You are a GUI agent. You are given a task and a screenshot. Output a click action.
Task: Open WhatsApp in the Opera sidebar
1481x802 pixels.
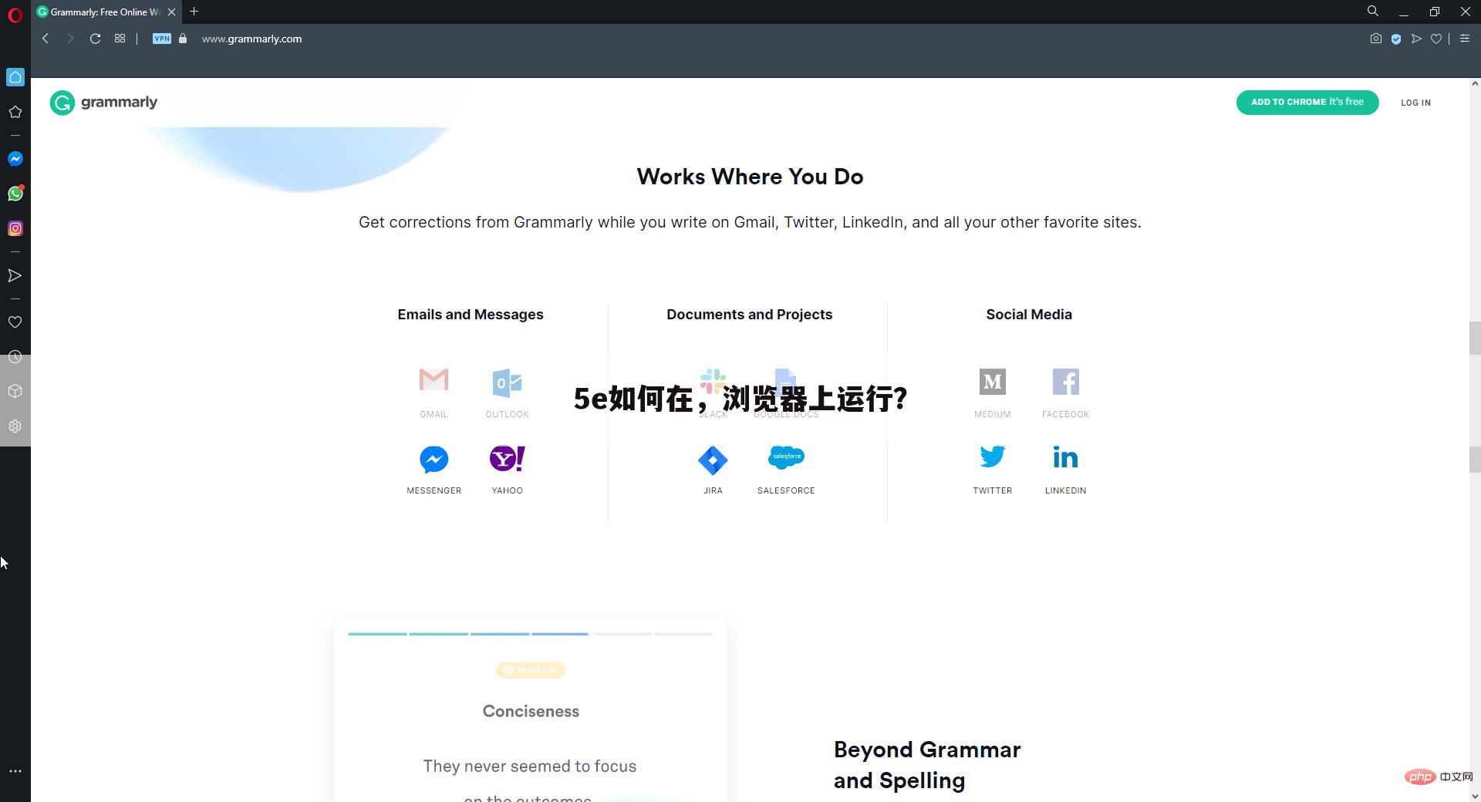[15, 194]
